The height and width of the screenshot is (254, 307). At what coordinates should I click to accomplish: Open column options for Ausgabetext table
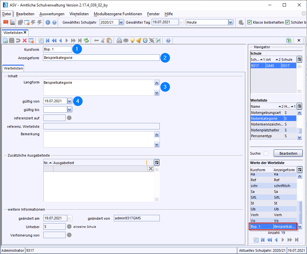(157, 162)
